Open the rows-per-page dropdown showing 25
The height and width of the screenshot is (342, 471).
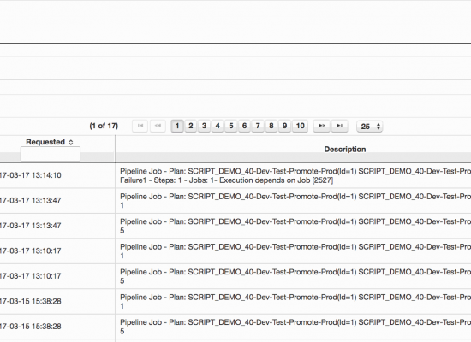369,127
